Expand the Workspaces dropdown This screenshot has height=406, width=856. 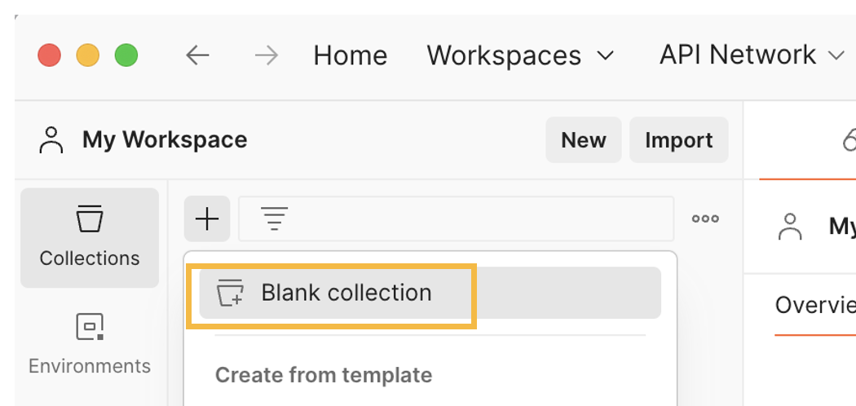(519, 55)
